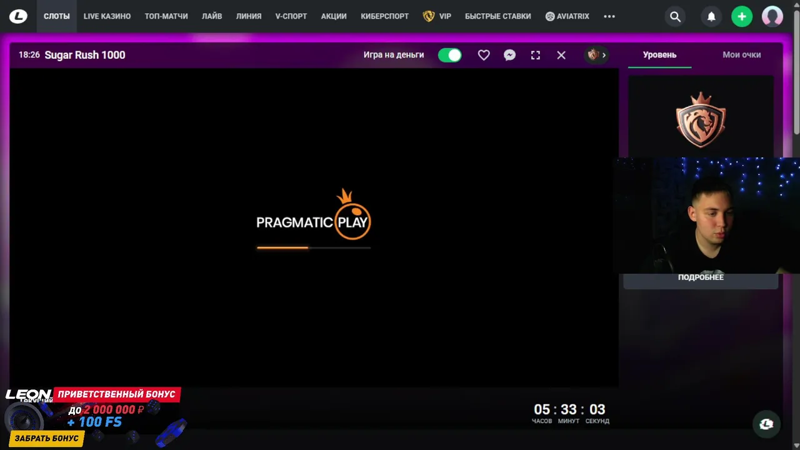Click the ПРИВЕТСТВЕННЫЙ БОНУС banner label
Screen dimensions: 800x450
click(117, 394)
